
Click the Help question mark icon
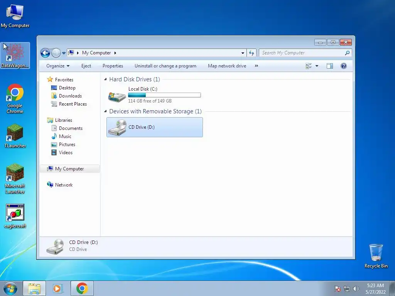point(343,66)
